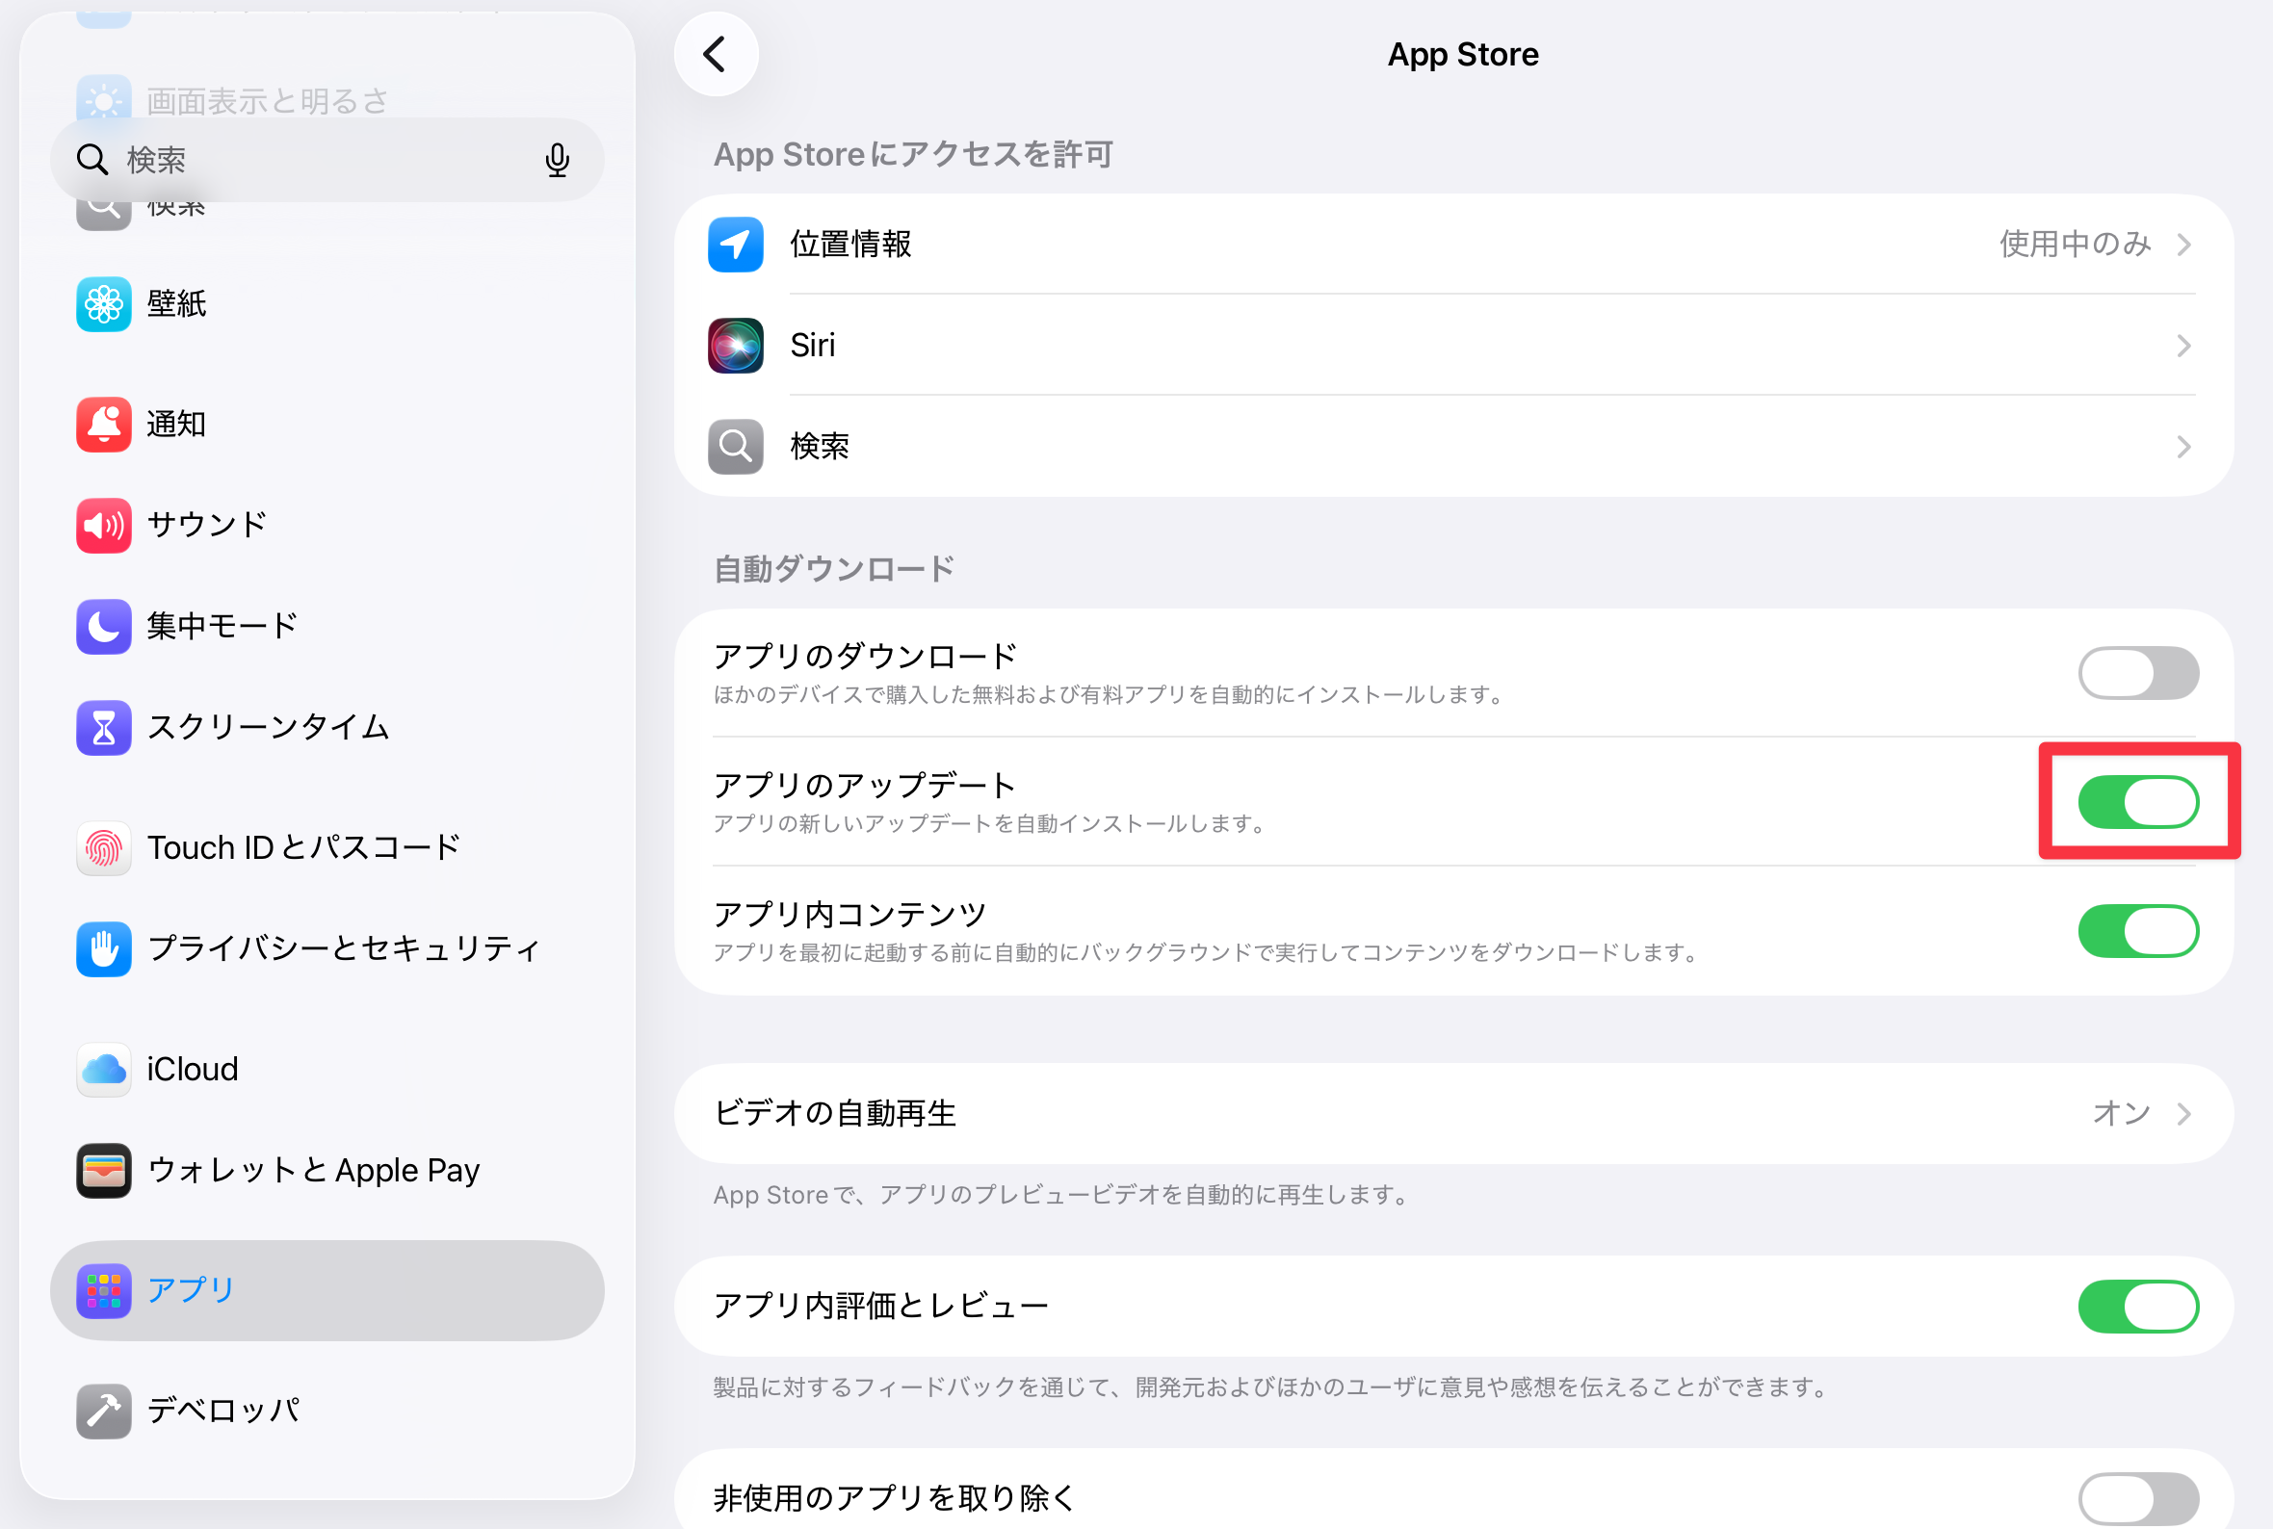Click アプリ内コンテンツ label text
Screen dimensions: 2273x1529
tap(850, 915)
